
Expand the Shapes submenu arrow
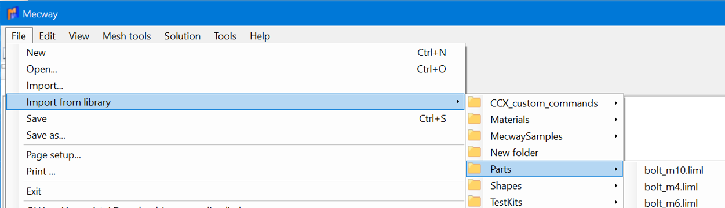[x=615, y=185]
